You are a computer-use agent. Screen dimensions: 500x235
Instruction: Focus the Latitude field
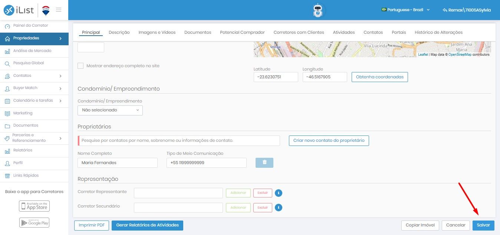coord(276,77)
